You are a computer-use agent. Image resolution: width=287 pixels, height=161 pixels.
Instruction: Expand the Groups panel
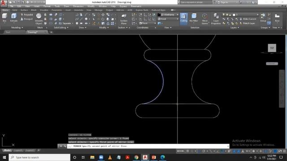tap(265, 28)
